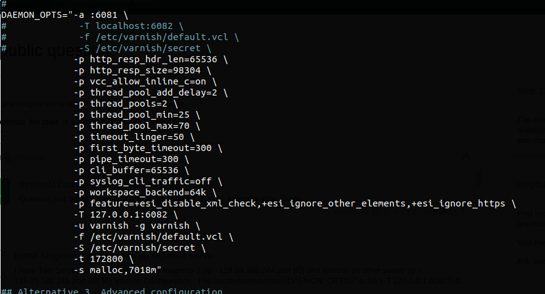Screen dimensions: 545x294
Task: Click the DAEMON_OPTS="-a :6081 line
Action: point(64,15)
